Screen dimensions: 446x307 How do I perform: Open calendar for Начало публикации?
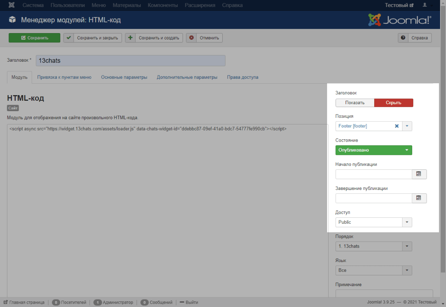pos(419,174)
